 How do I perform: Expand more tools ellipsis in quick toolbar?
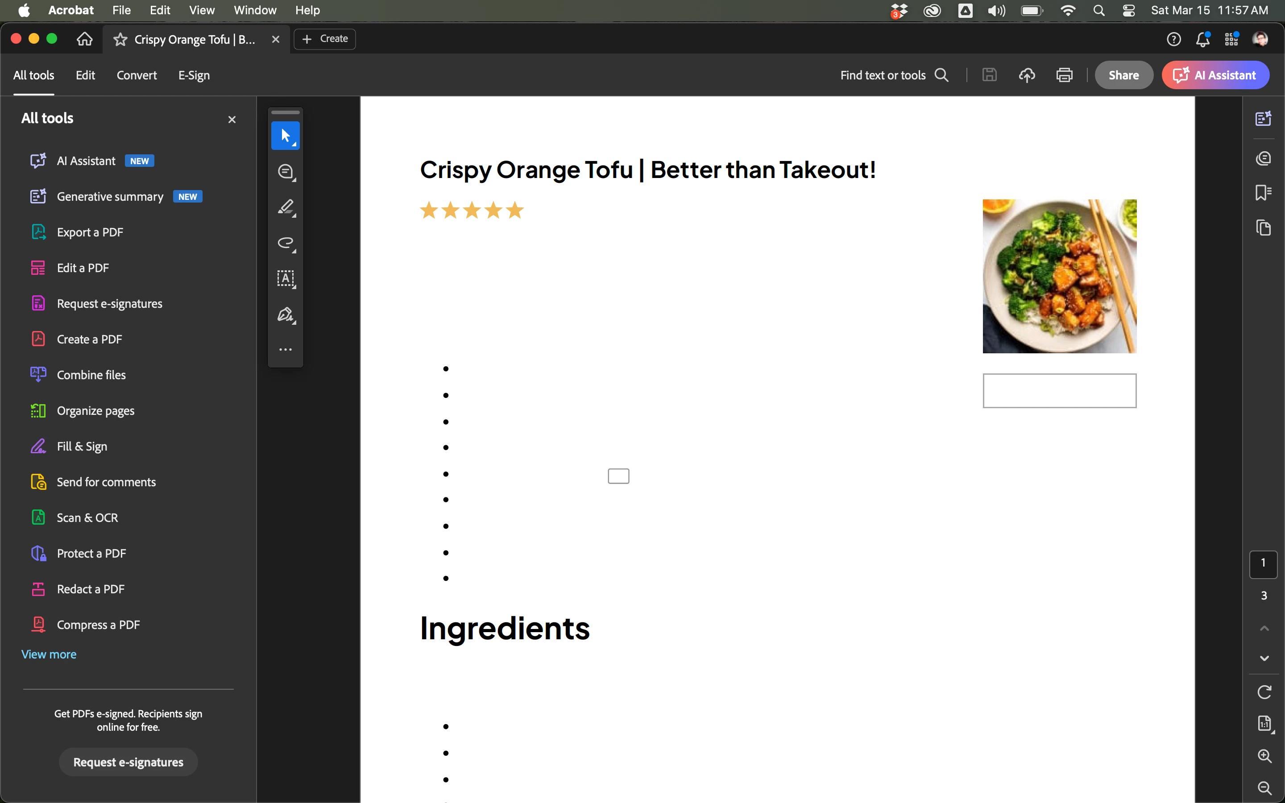pos(285,349)
